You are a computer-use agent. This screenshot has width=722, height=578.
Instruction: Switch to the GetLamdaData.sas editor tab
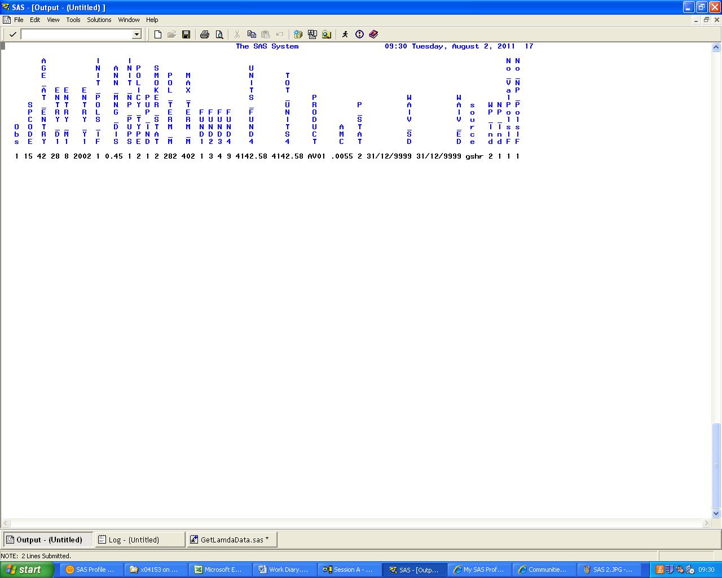pyautogui.click(x=231, y=539)
